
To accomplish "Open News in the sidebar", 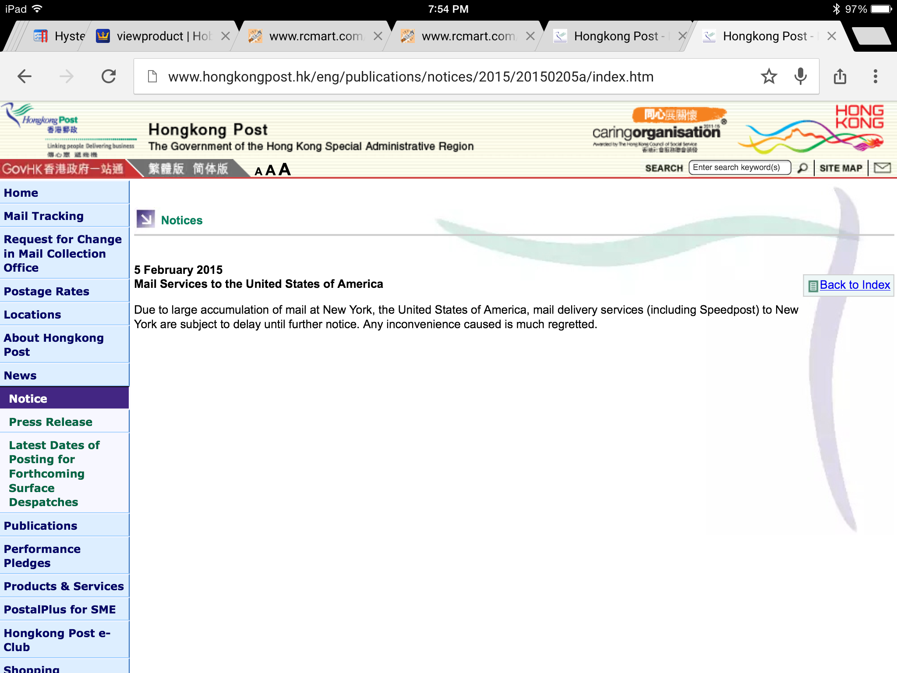I will [64, 375].
